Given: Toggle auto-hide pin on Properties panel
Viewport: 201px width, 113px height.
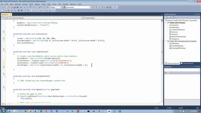Looking at the screenshot, I should 197,67.
